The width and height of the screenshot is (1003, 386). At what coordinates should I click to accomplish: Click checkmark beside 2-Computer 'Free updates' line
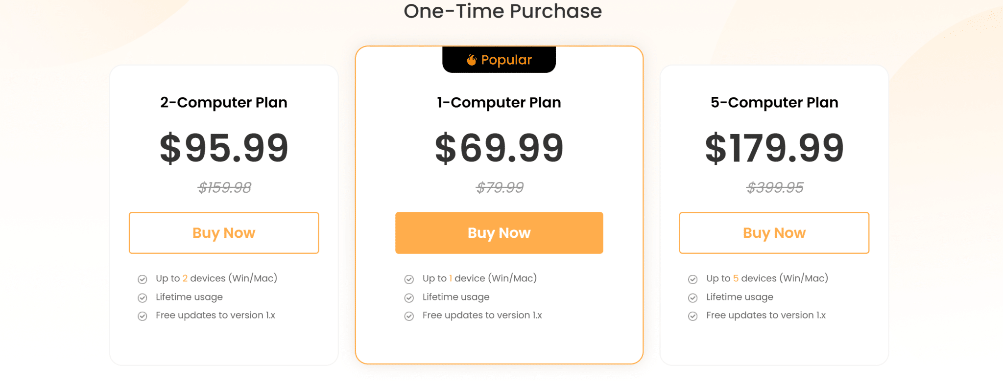143,316
